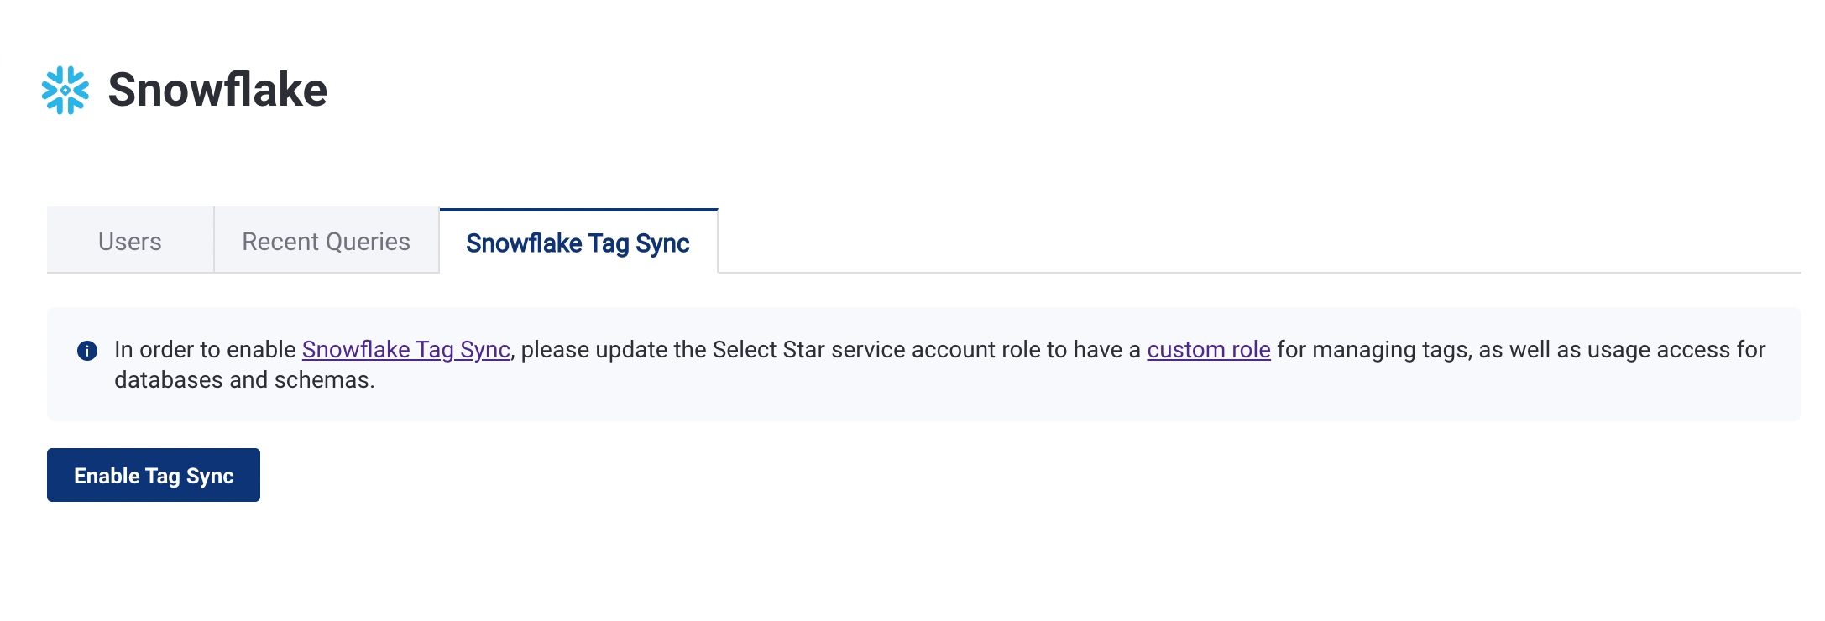Screen dimensions: 1825x621
Task: Switch to the Recent Queries tab
Action: (326, 242)
